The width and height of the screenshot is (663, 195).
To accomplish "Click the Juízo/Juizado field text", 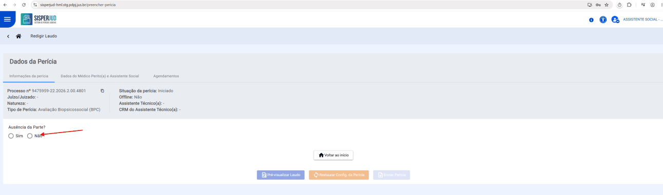I will pos(23,97).
